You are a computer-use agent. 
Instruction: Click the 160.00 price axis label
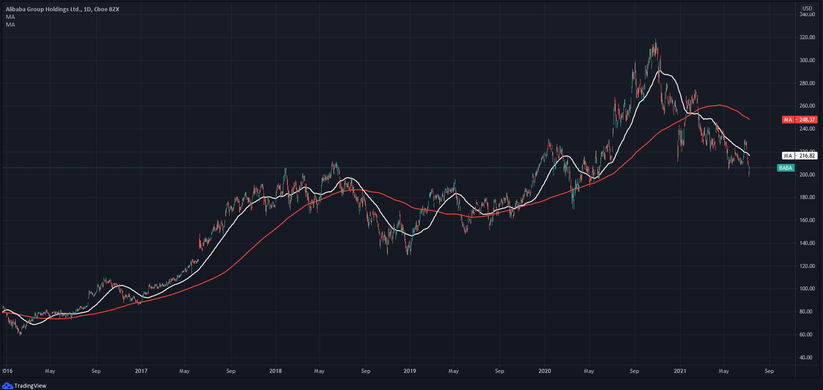click(807, 220)
